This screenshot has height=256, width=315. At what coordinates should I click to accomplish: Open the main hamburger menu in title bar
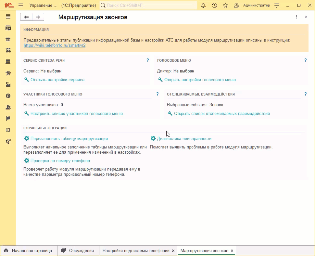click(x=21, y=6)
